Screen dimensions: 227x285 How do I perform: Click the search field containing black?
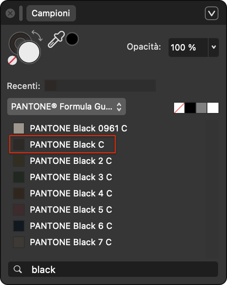click(113, 269)
